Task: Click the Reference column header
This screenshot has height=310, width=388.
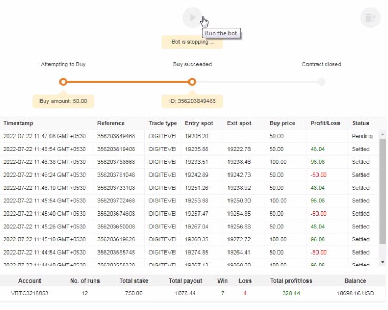Action: (x=111, y=123)
